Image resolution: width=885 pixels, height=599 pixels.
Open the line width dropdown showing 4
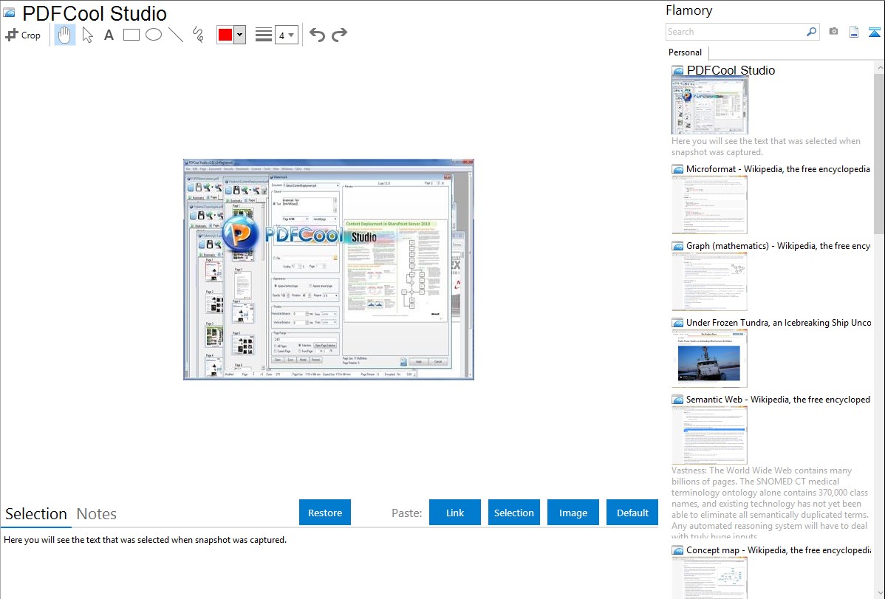[x=286, y=35]
